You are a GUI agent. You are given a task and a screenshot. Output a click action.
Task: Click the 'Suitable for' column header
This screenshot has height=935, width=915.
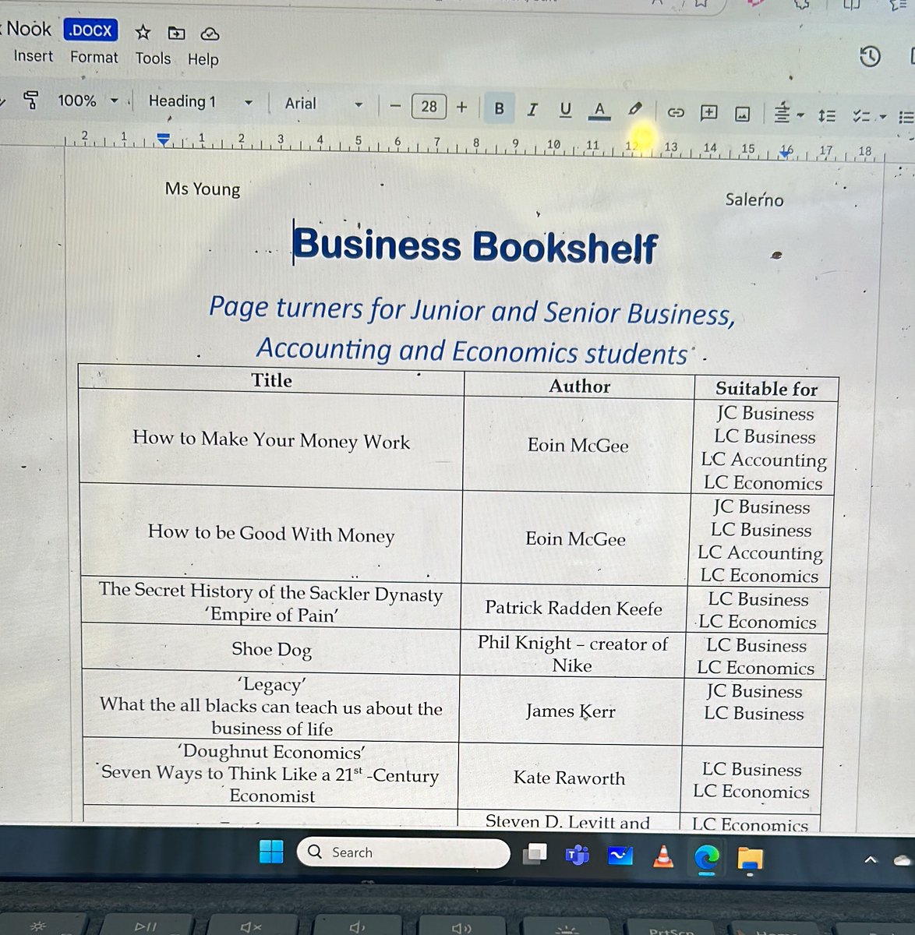[766, 388]
